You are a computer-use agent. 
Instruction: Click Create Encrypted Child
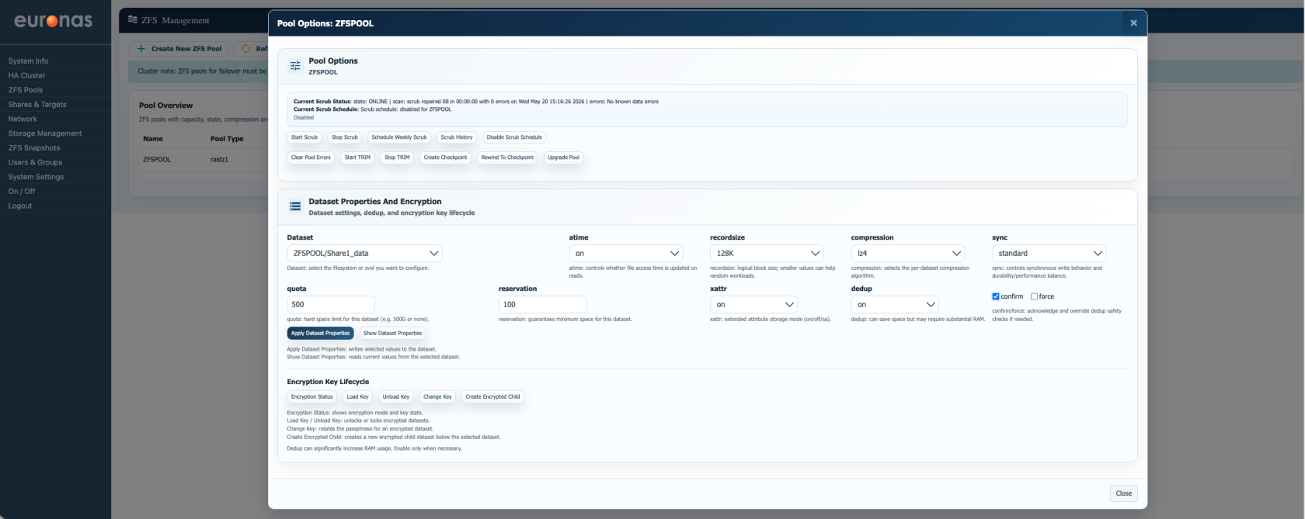492,396
